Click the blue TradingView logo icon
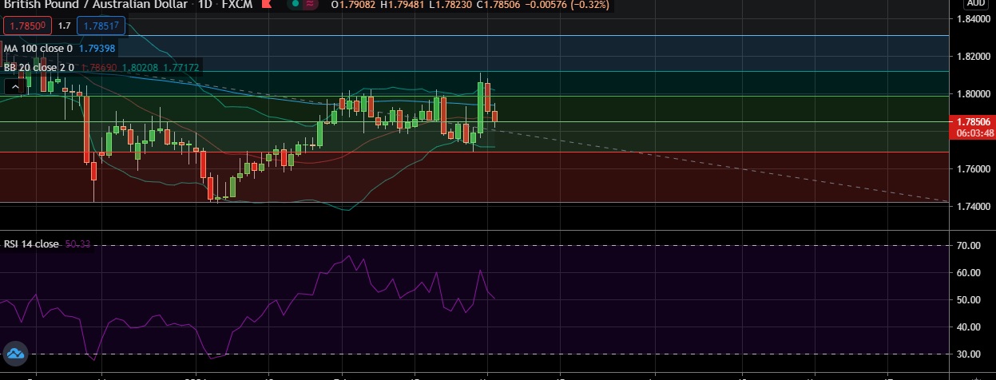The image size is (996, 380). coord(15,352)
